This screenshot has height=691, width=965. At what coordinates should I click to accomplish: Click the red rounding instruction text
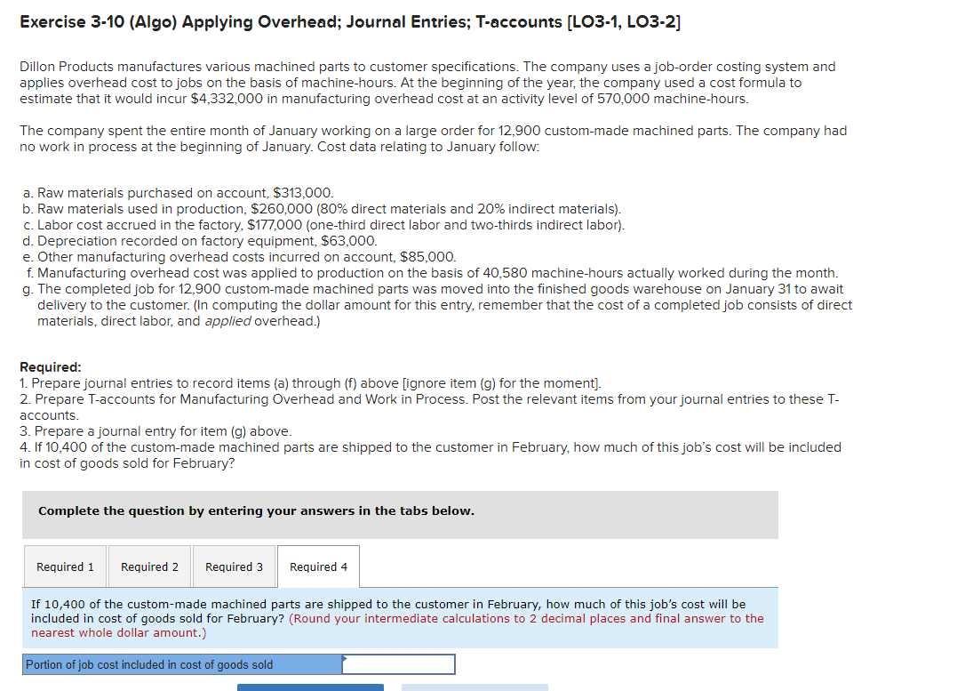point(397,626)
